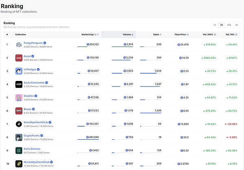The height and width of the screenshot is (170, 244).
Task: Sort by the Sales column sort arrows
Action: point(161,34)
